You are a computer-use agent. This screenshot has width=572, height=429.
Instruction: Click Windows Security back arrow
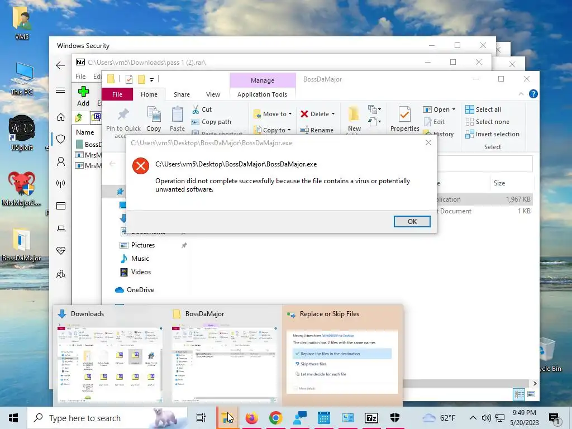[60, 66]
